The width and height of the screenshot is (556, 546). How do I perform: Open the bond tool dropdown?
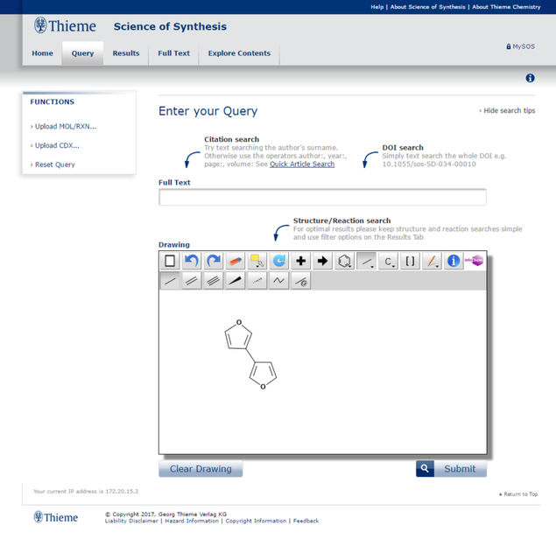tap(366, 261)
